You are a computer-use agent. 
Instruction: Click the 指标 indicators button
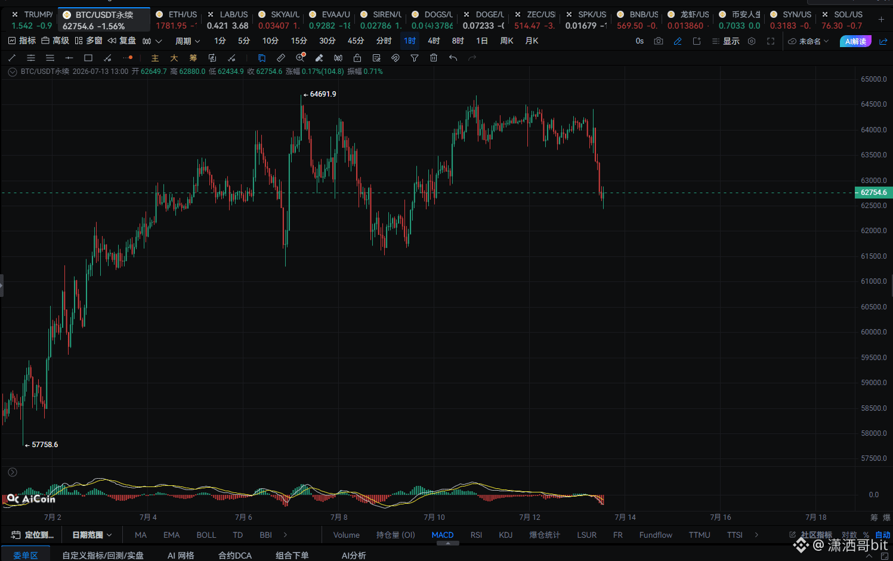[x=22, y=41]
